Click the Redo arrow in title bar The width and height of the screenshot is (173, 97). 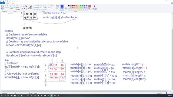(8, 1)
